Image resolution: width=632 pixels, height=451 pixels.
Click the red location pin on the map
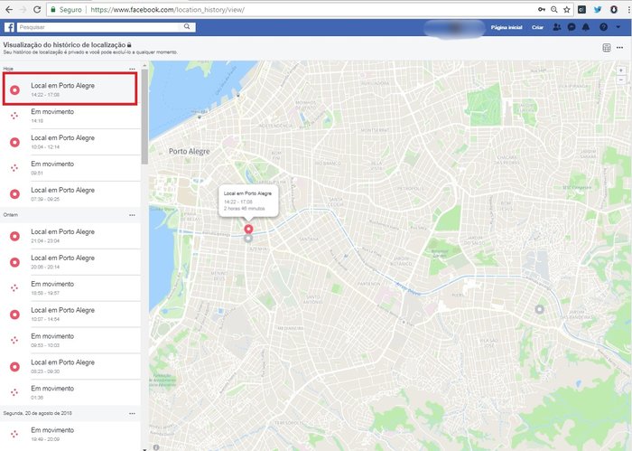coord(248,230)
